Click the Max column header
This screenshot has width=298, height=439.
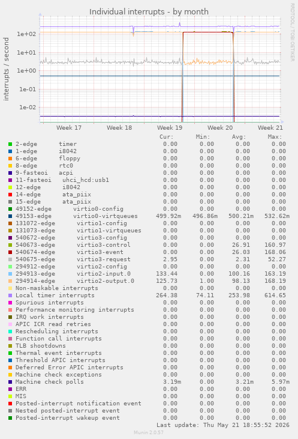[275, 137]
